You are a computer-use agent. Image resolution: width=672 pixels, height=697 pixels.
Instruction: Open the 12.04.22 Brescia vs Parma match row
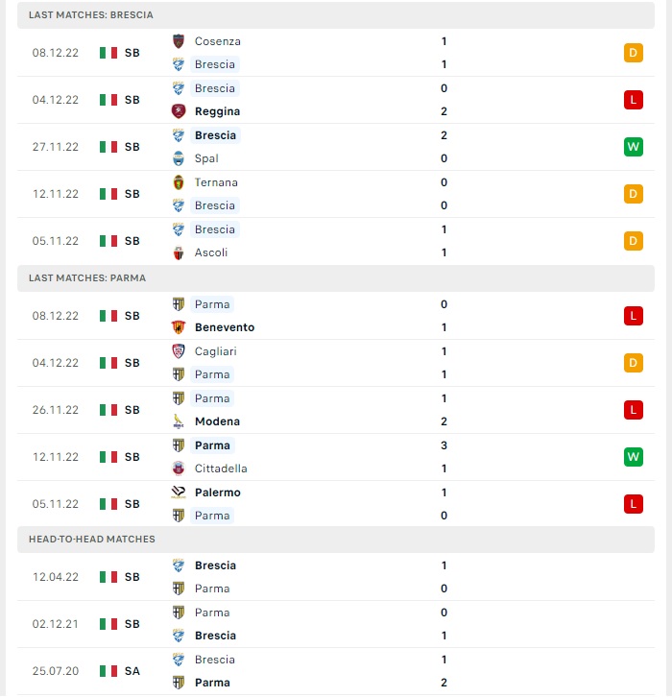pos(336,577)
